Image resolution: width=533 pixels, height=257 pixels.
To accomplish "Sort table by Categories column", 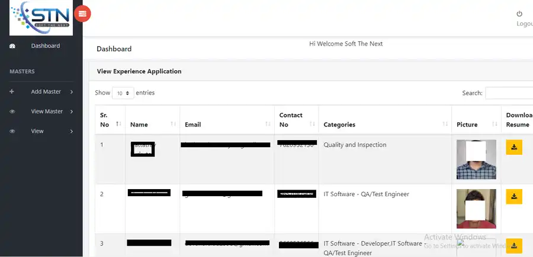I will click(385, 125).
